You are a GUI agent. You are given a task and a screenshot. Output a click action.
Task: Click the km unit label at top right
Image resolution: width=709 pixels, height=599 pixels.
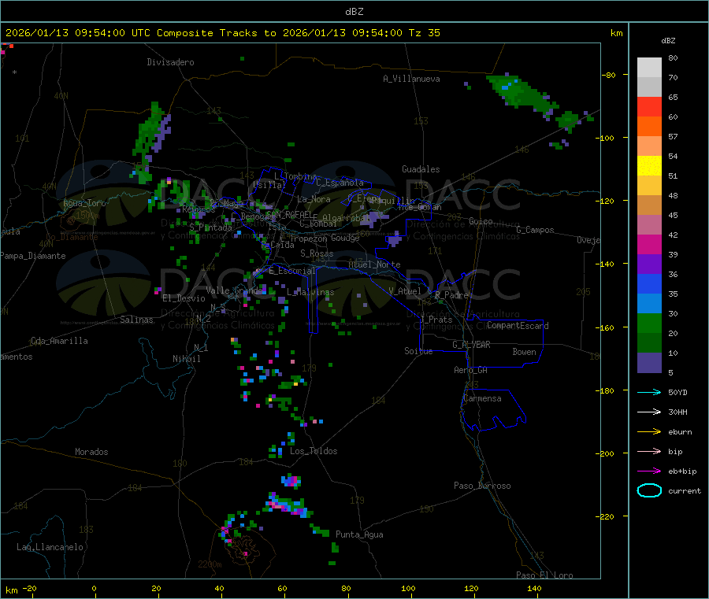(x=616, y=33)
